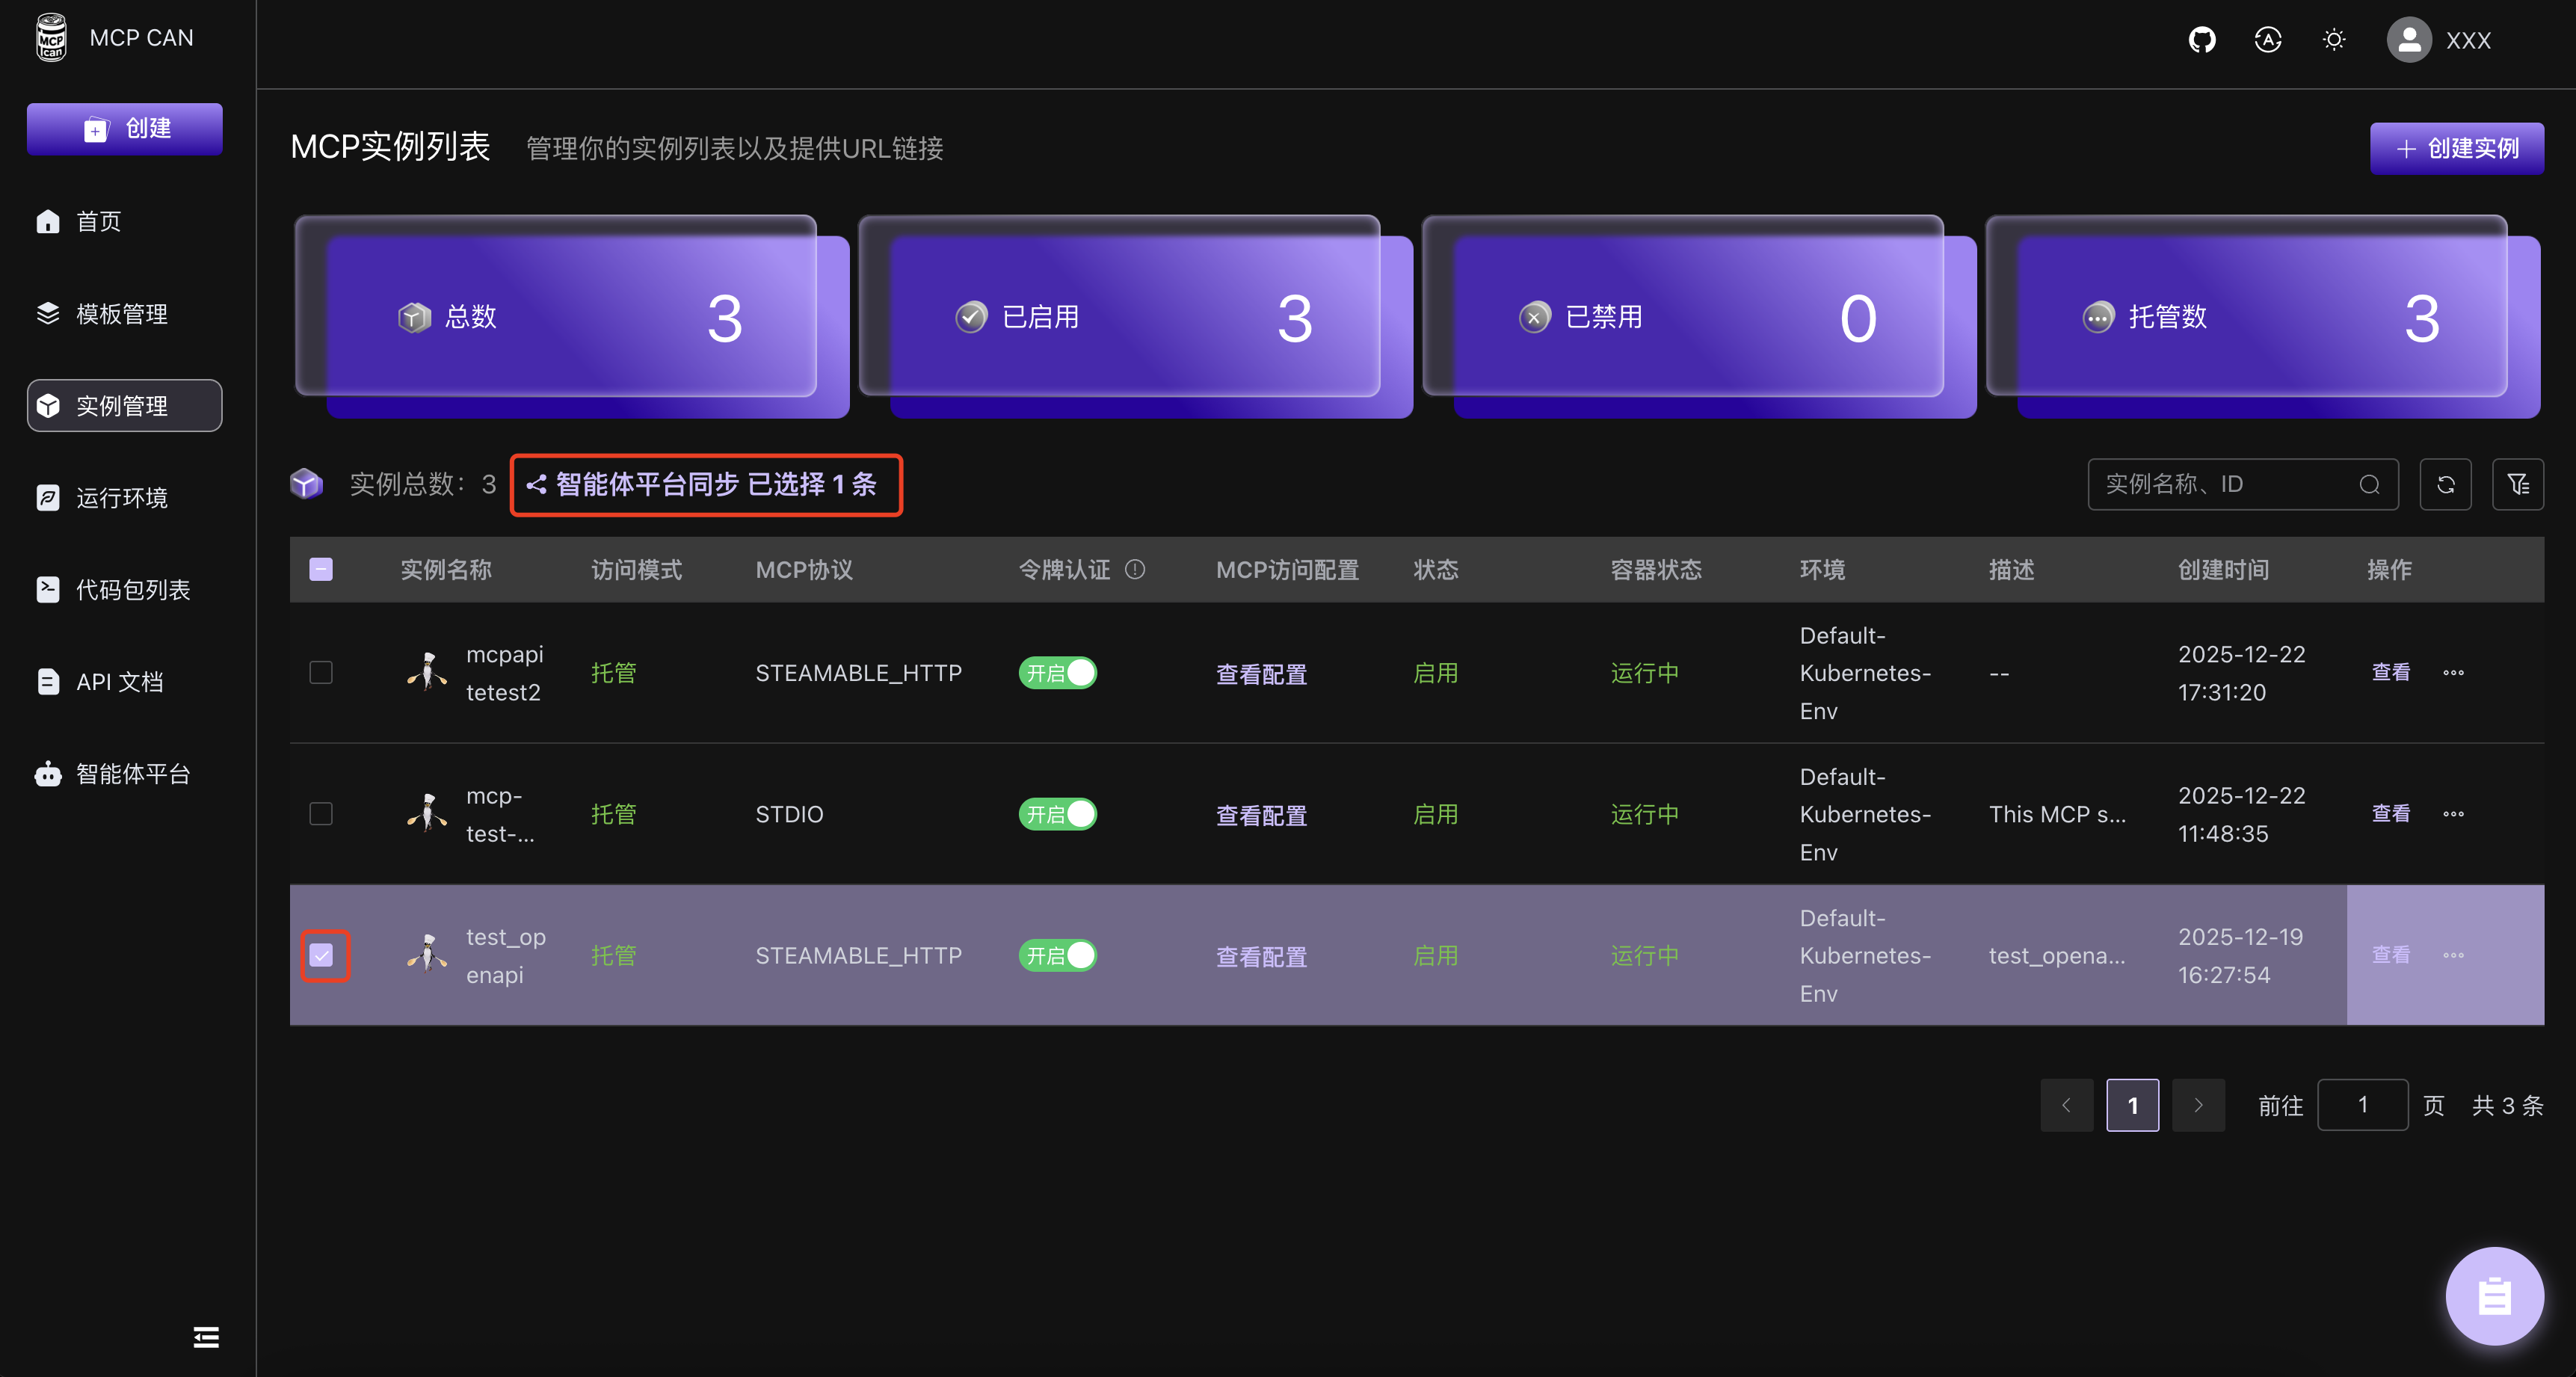This screenshot has height=1377, width=2576.
Task: Go to next page arrow
Action: click(x=2198, y=1105)
